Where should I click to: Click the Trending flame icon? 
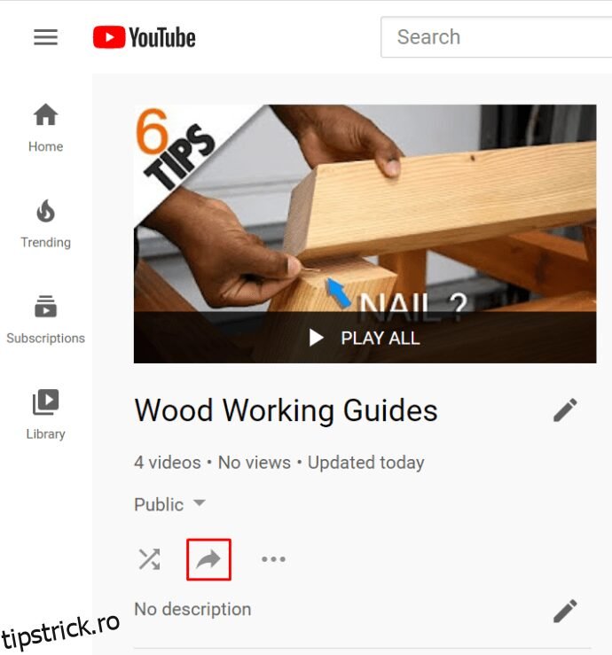click(45, 210)
